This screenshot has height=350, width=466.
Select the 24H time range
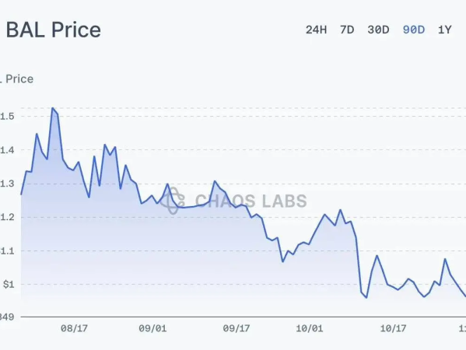tap(316, 30)
